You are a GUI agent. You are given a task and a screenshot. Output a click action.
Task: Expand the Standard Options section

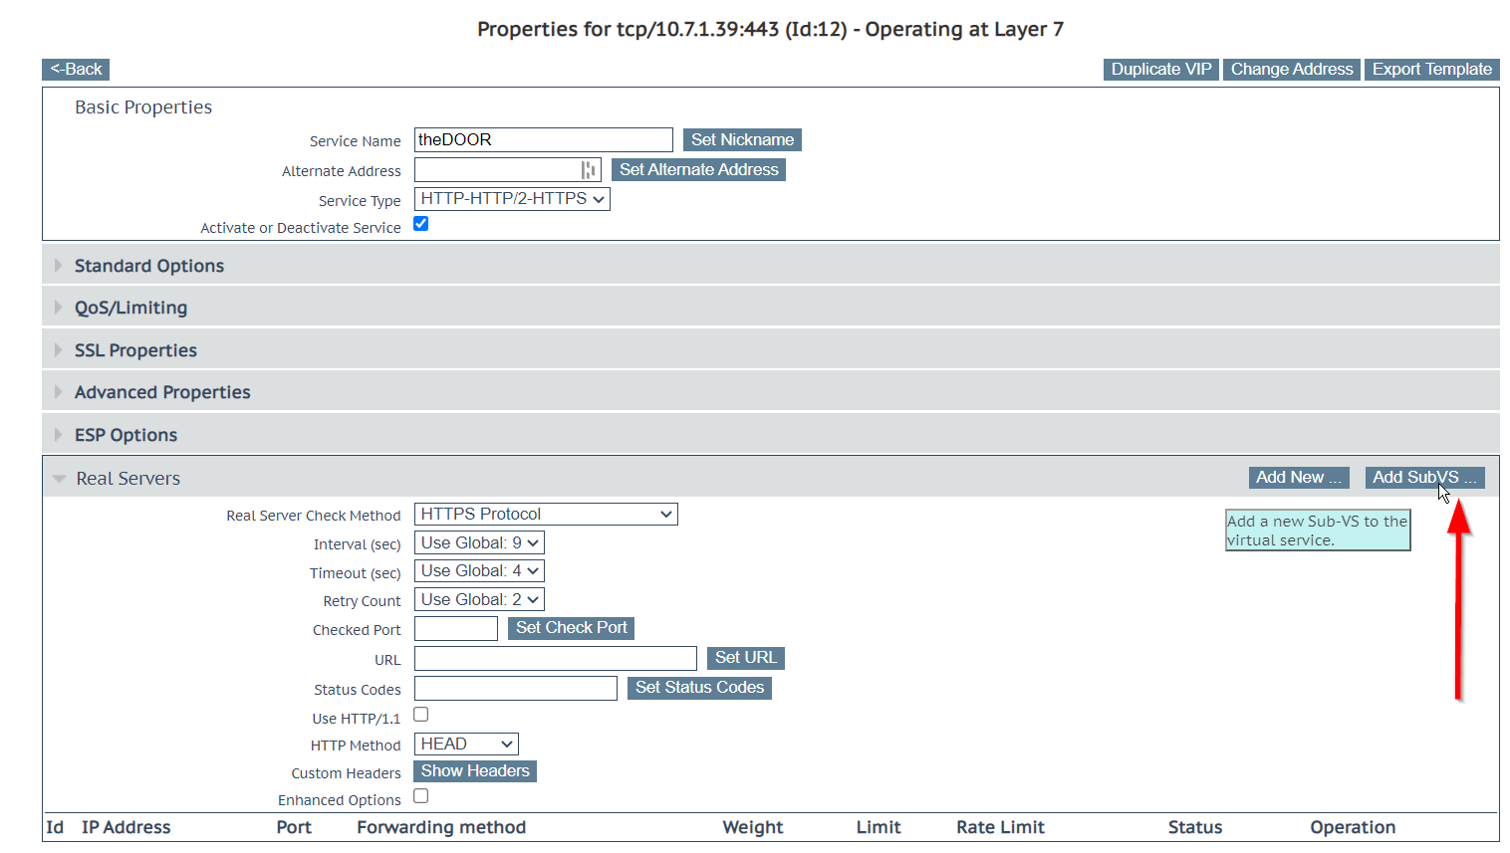click(x=148, y=266)
